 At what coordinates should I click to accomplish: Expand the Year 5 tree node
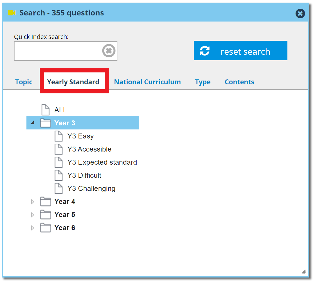(33, 215)
